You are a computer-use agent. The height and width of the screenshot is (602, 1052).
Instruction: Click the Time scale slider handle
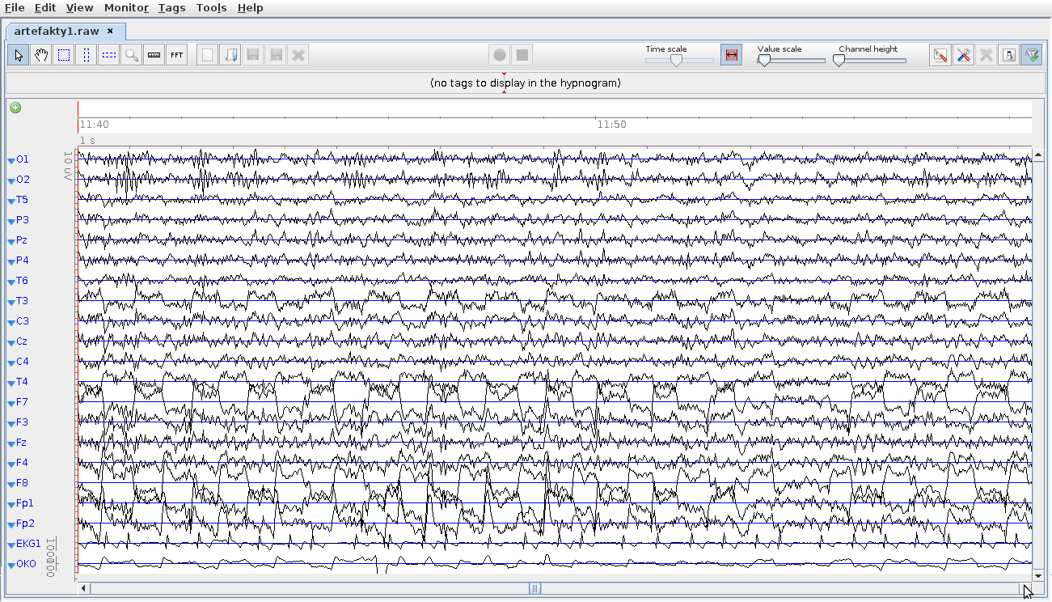coord(676,60)
